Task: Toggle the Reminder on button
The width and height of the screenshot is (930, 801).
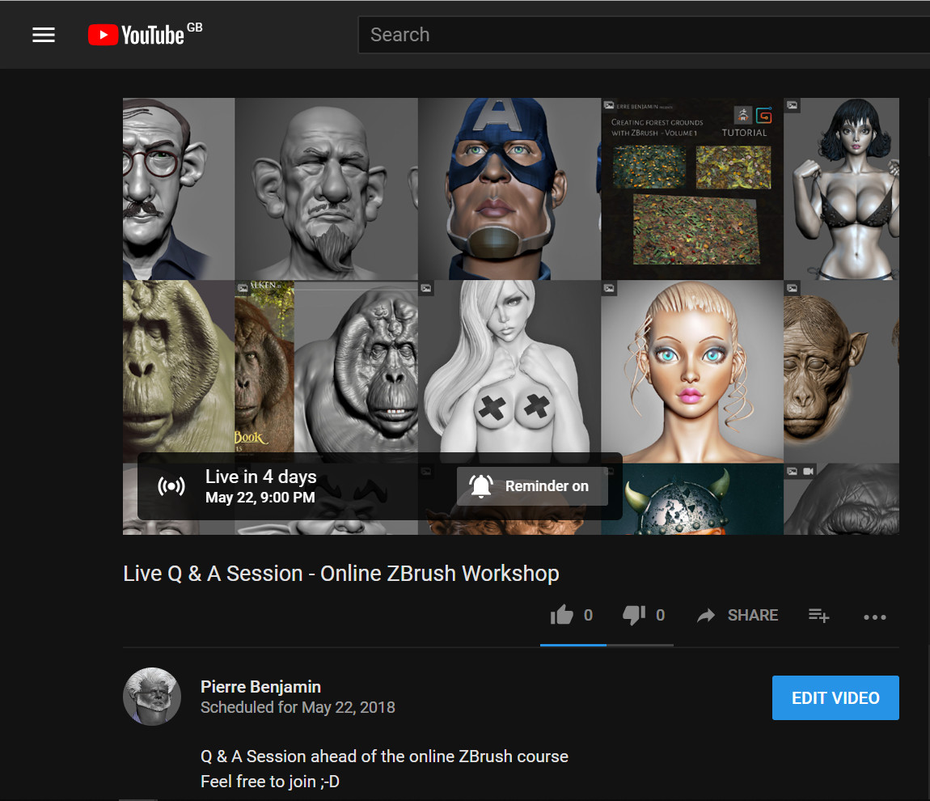Action: [532, 486]
